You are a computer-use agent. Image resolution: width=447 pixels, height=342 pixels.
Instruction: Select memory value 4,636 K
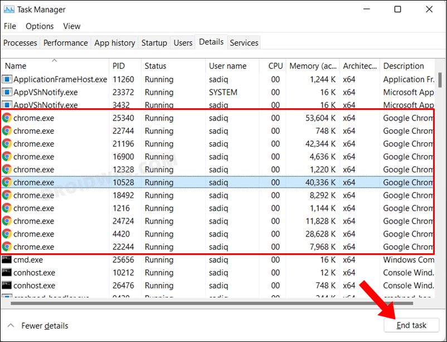[323, 156]
